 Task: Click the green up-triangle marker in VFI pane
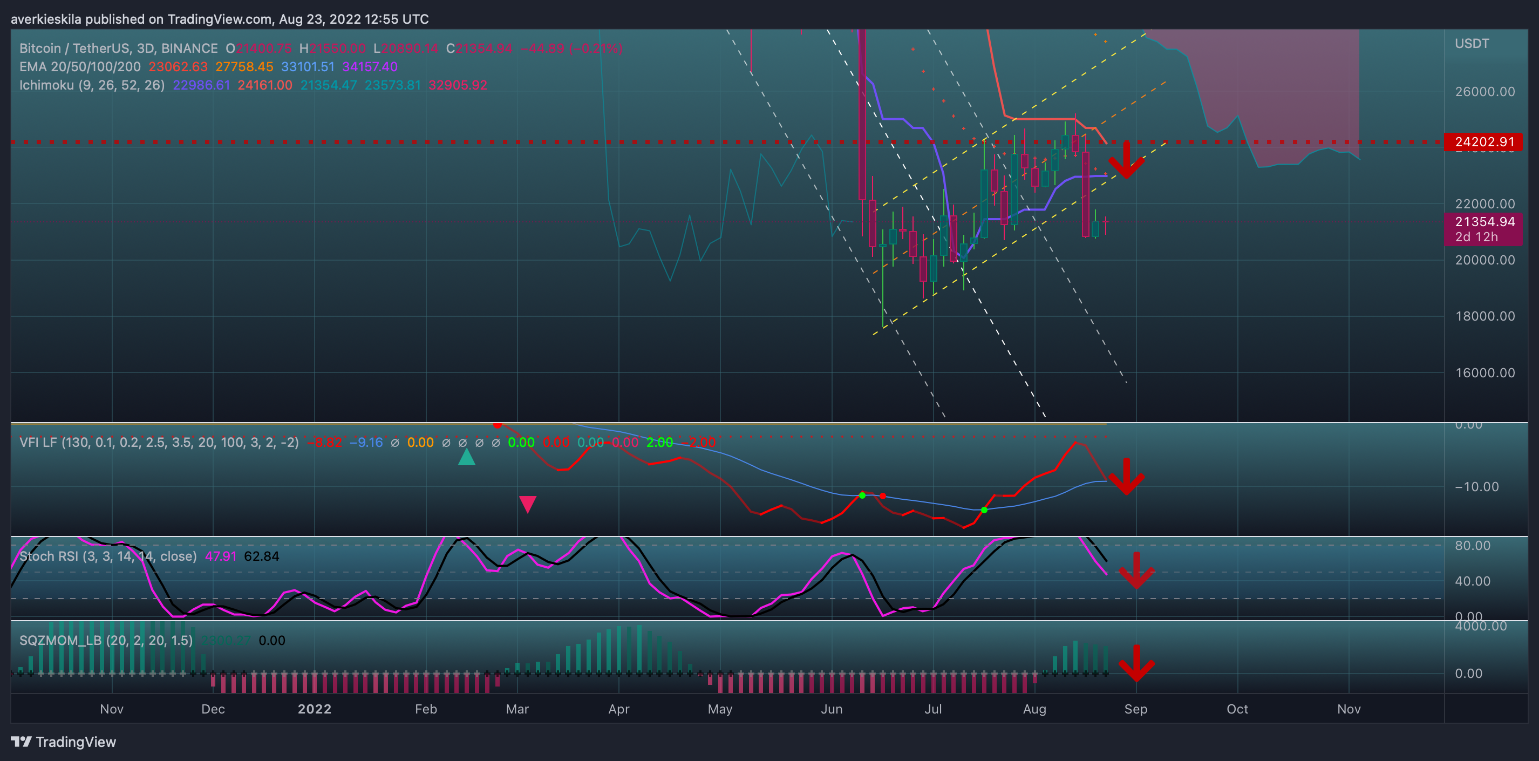click(x=467, y=458)
